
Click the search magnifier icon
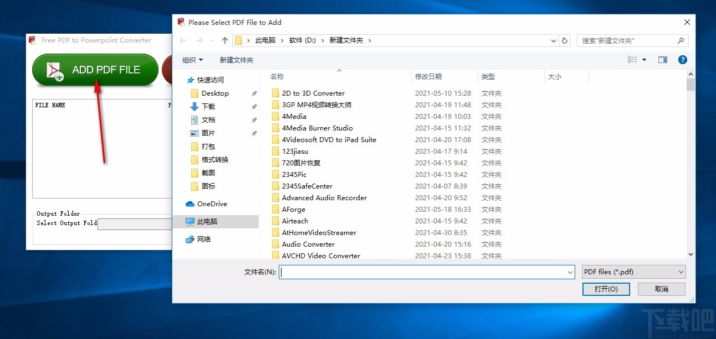tap(681, 40)
